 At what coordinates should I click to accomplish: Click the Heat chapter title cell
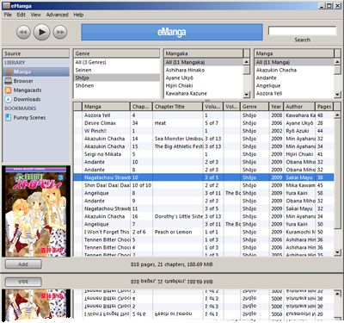pyautogui.click(x=160, y=123)
